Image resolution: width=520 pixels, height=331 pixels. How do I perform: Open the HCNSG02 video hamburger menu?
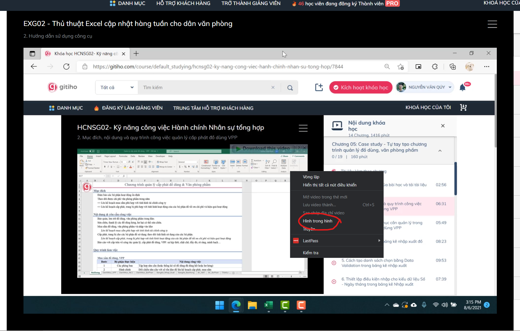303,128
